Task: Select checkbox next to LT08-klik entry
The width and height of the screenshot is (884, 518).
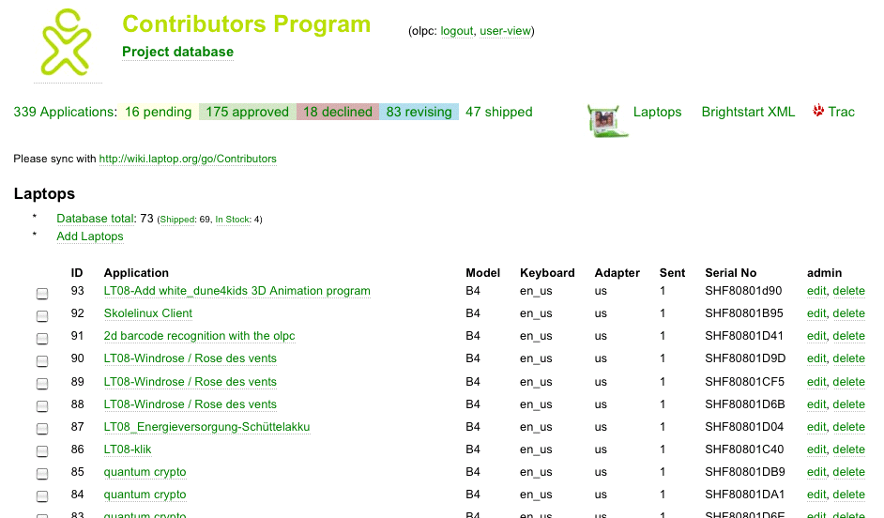Action: (x=42, y=451)
